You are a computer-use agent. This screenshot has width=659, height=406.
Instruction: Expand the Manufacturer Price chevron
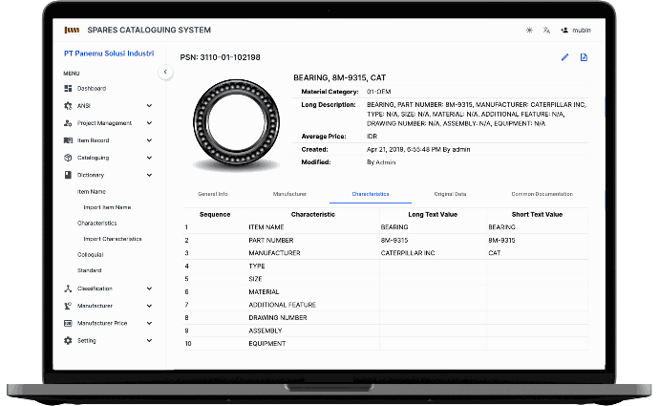149,323
